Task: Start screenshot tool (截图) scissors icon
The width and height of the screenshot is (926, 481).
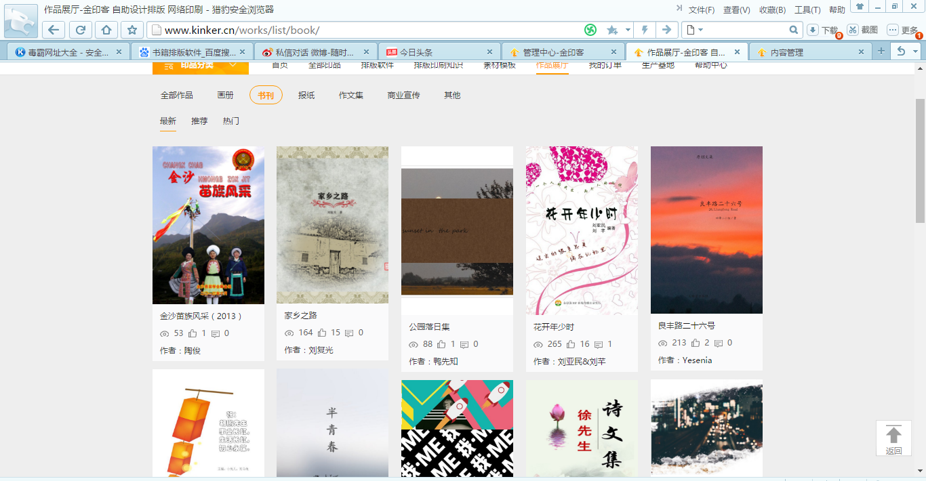Action: [x=853, y=30]
